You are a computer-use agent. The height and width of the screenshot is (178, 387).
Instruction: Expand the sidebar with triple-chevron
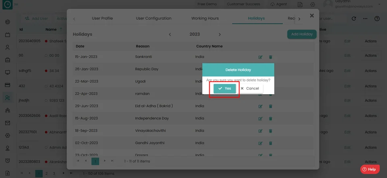point(16,4)
